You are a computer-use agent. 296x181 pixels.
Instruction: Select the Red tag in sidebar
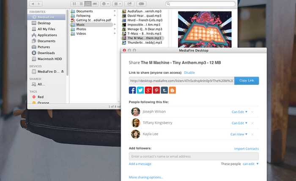pos(41,97)
